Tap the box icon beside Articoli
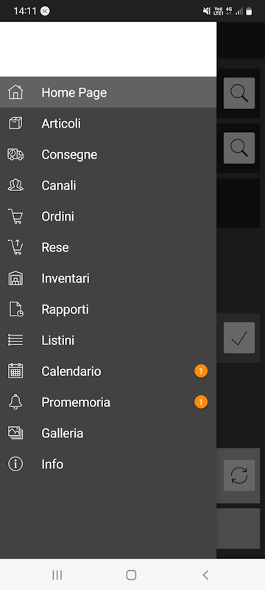The image size is (265, 590). [x=15, y=123]
